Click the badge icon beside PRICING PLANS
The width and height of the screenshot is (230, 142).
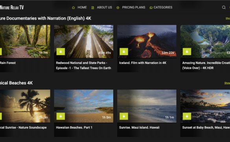(x=118, y=7)
